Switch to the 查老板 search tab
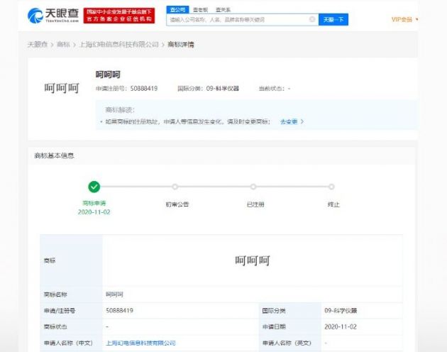The image size is (447, 352). [199, 9]
